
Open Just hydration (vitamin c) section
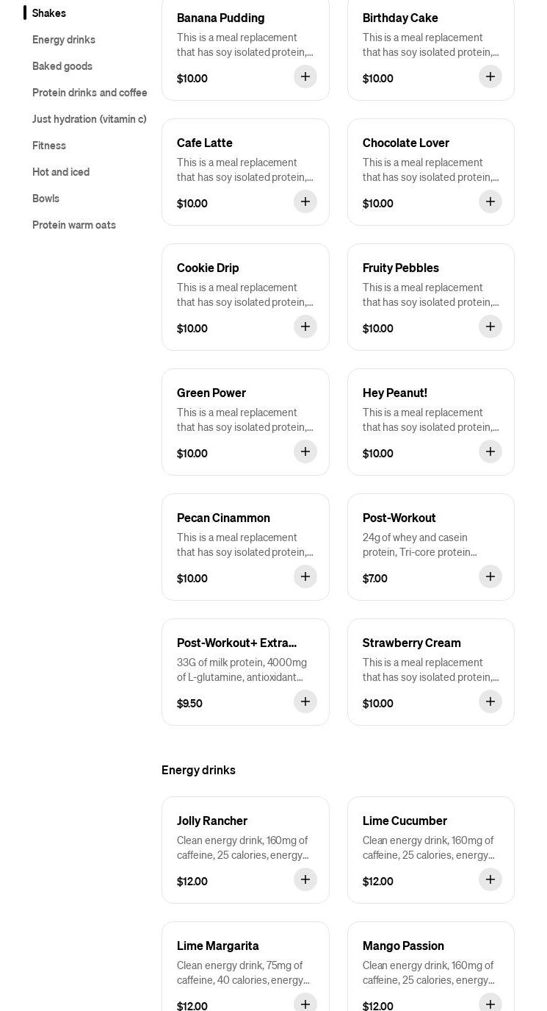point(90,119)
